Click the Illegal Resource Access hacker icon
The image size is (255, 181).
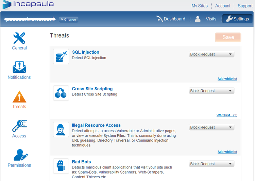(61, 129)
